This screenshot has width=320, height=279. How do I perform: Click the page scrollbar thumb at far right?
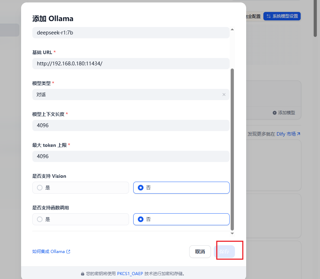coord(315,18)
